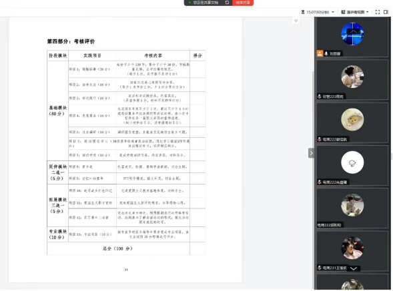Click muted mic icon beside 电商231王 name
The image size is (393, 291).
(x=320, y=268)
